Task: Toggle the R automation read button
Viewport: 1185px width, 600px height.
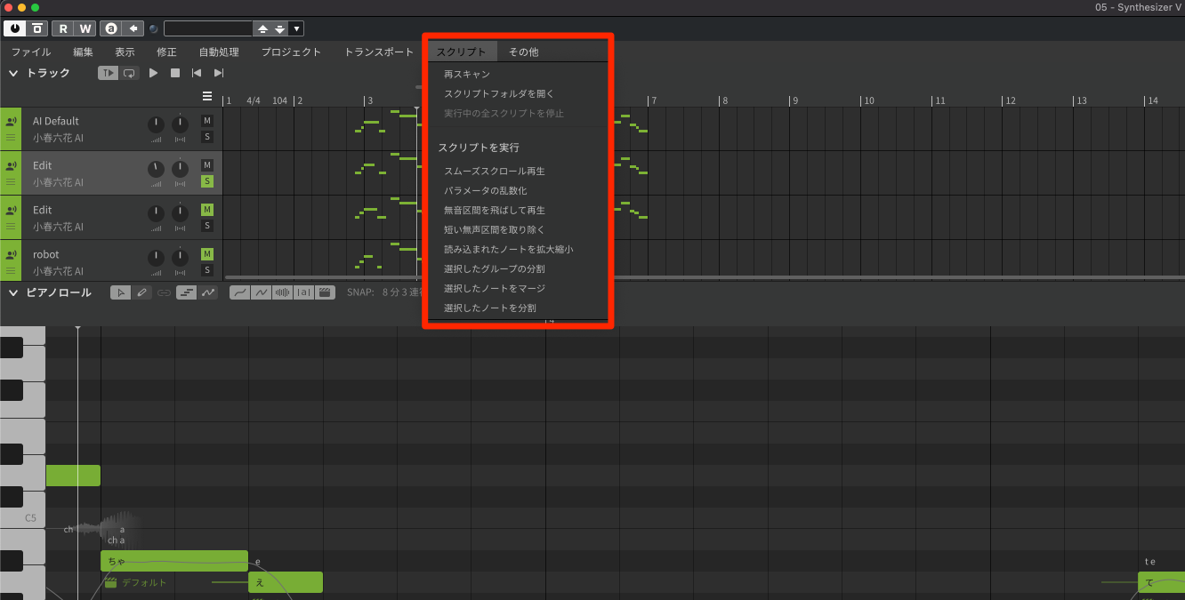Action: [63, 28]
